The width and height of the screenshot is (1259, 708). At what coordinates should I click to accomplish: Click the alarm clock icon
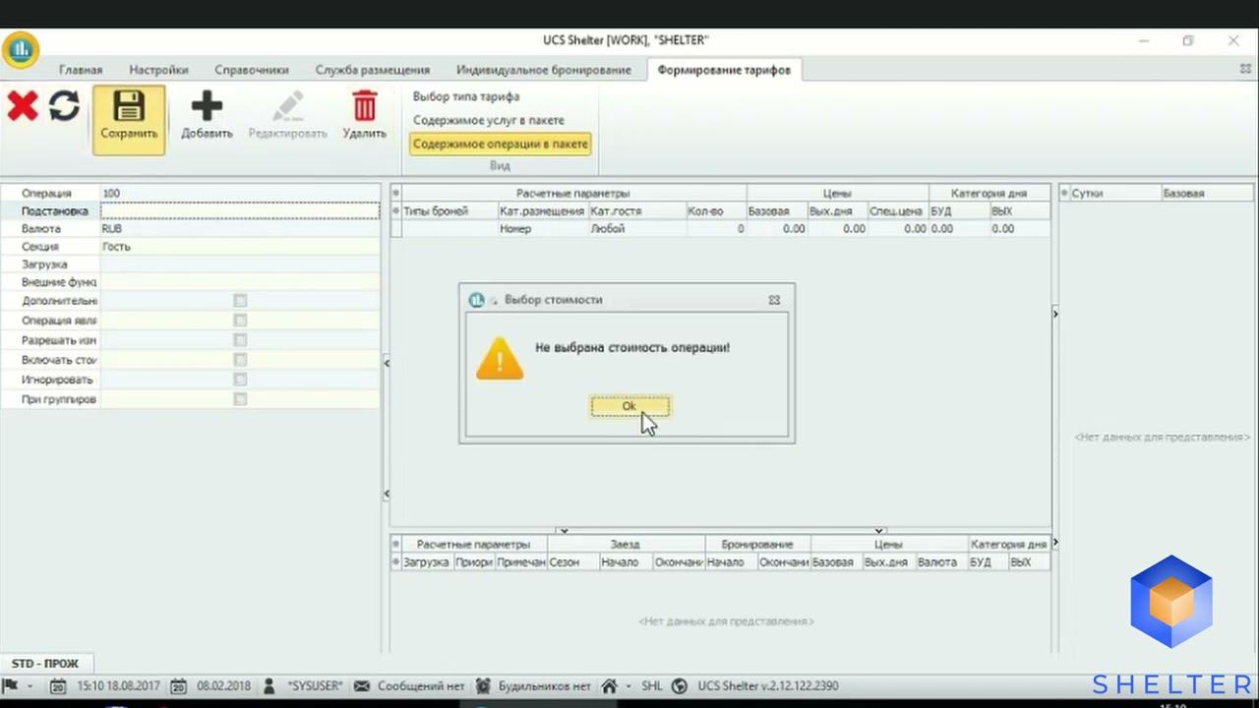coord(483,685)
